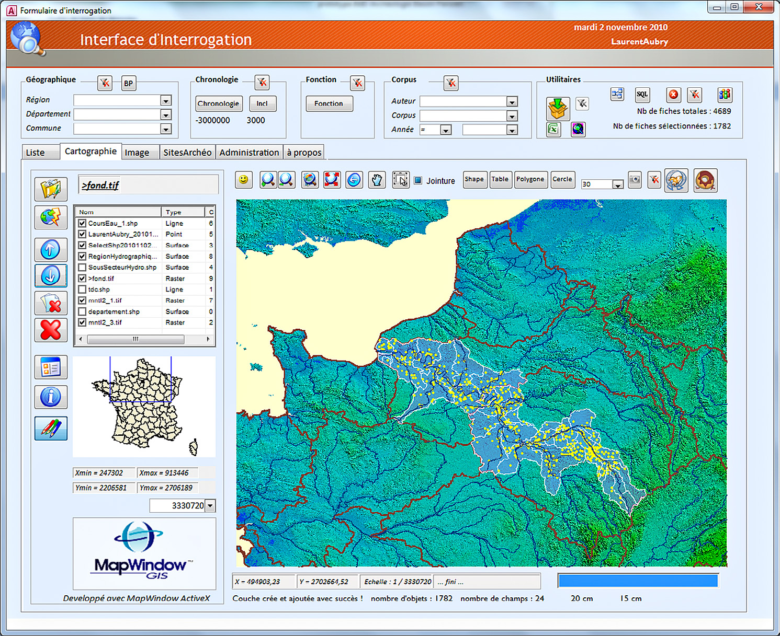The image size is (780, 636).
Task: Toggle the SelectShp20101102 layer checkbox
Action: (x=82, y=245)
